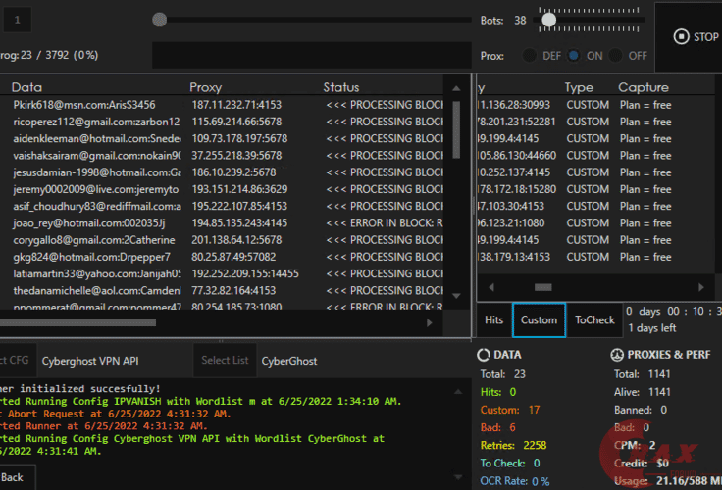Screen dimensions: 722x490
Task: Click the PROXIES & PERF icon
Action: pos(617,355)
